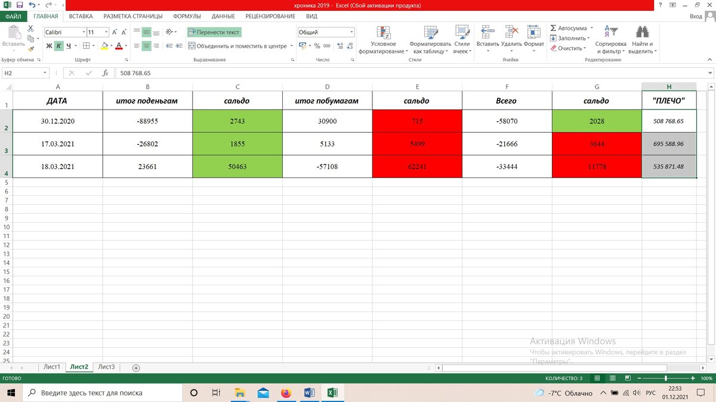Viewport: 716px width, 402px height.
Task: Toggle middle vertical alignment
Action: tap(146, 32)
